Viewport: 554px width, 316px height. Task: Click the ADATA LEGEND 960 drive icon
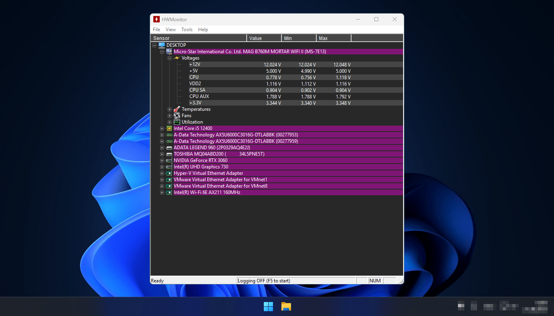[x=169, y=148]
